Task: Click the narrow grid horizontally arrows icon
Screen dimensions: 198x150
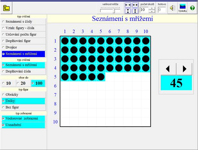Action: coord(135,5)
